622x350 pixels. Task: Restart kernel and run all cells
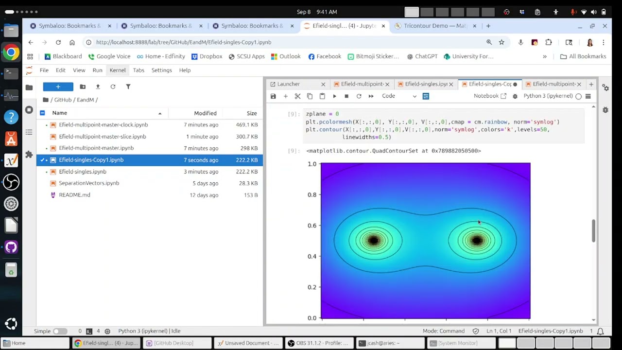point(371,96)
